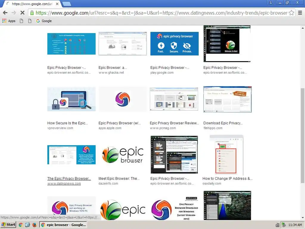Viewport: 305px width, 229px height.
Task: Open the Chrome user profile button
Action: click(x=270, y=2)
